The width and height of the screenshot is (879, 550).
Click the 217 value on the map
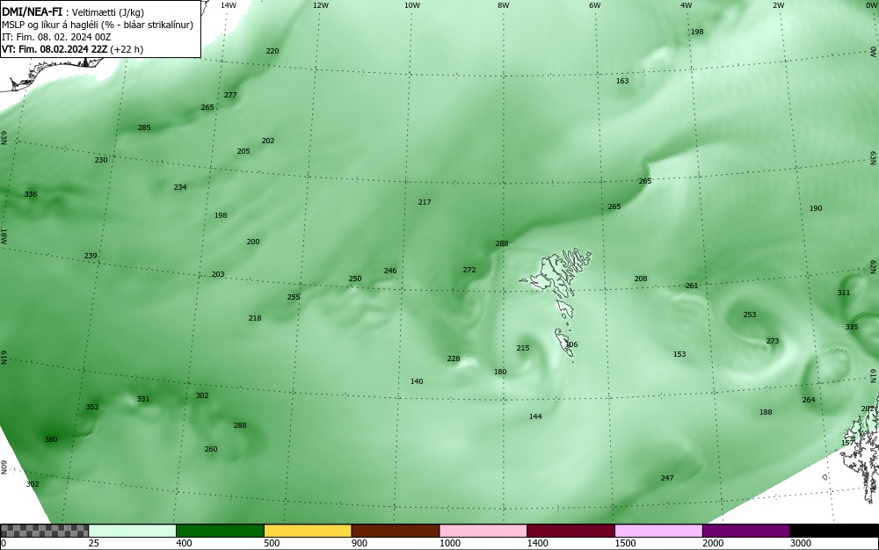[x=425, y=202]
